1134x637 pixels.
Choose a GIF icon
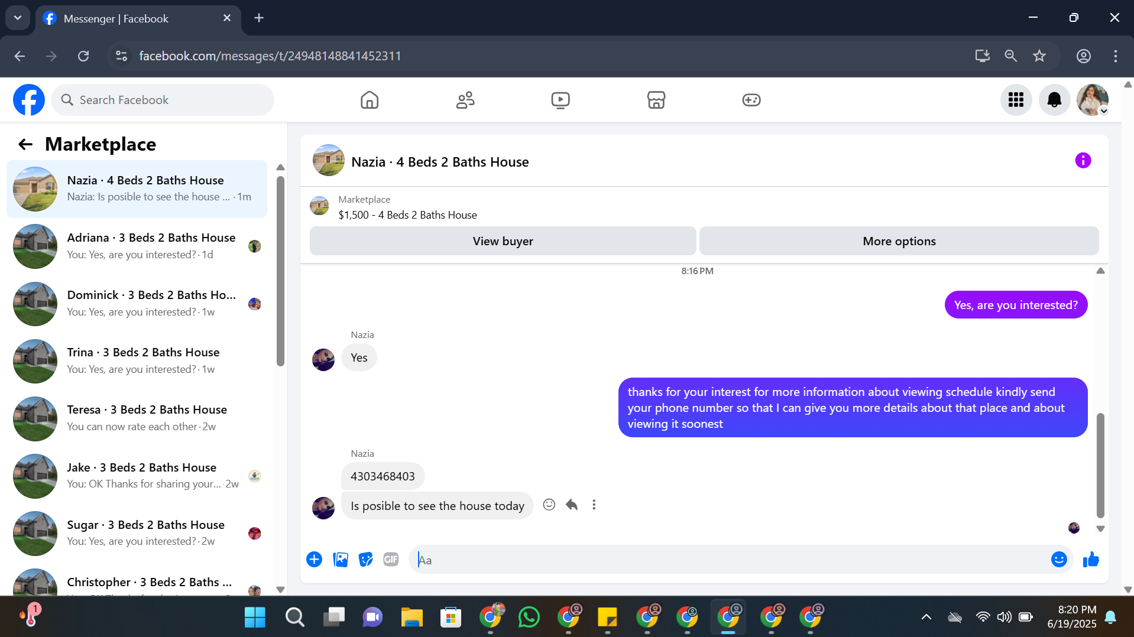(391, 560)
